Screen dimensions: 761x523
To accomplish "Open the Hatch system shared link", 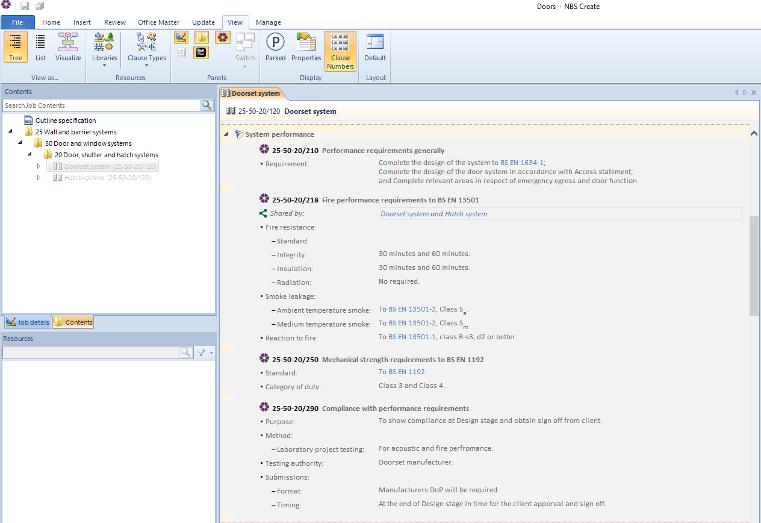I will pyautogui.click(x=466, y=214).
